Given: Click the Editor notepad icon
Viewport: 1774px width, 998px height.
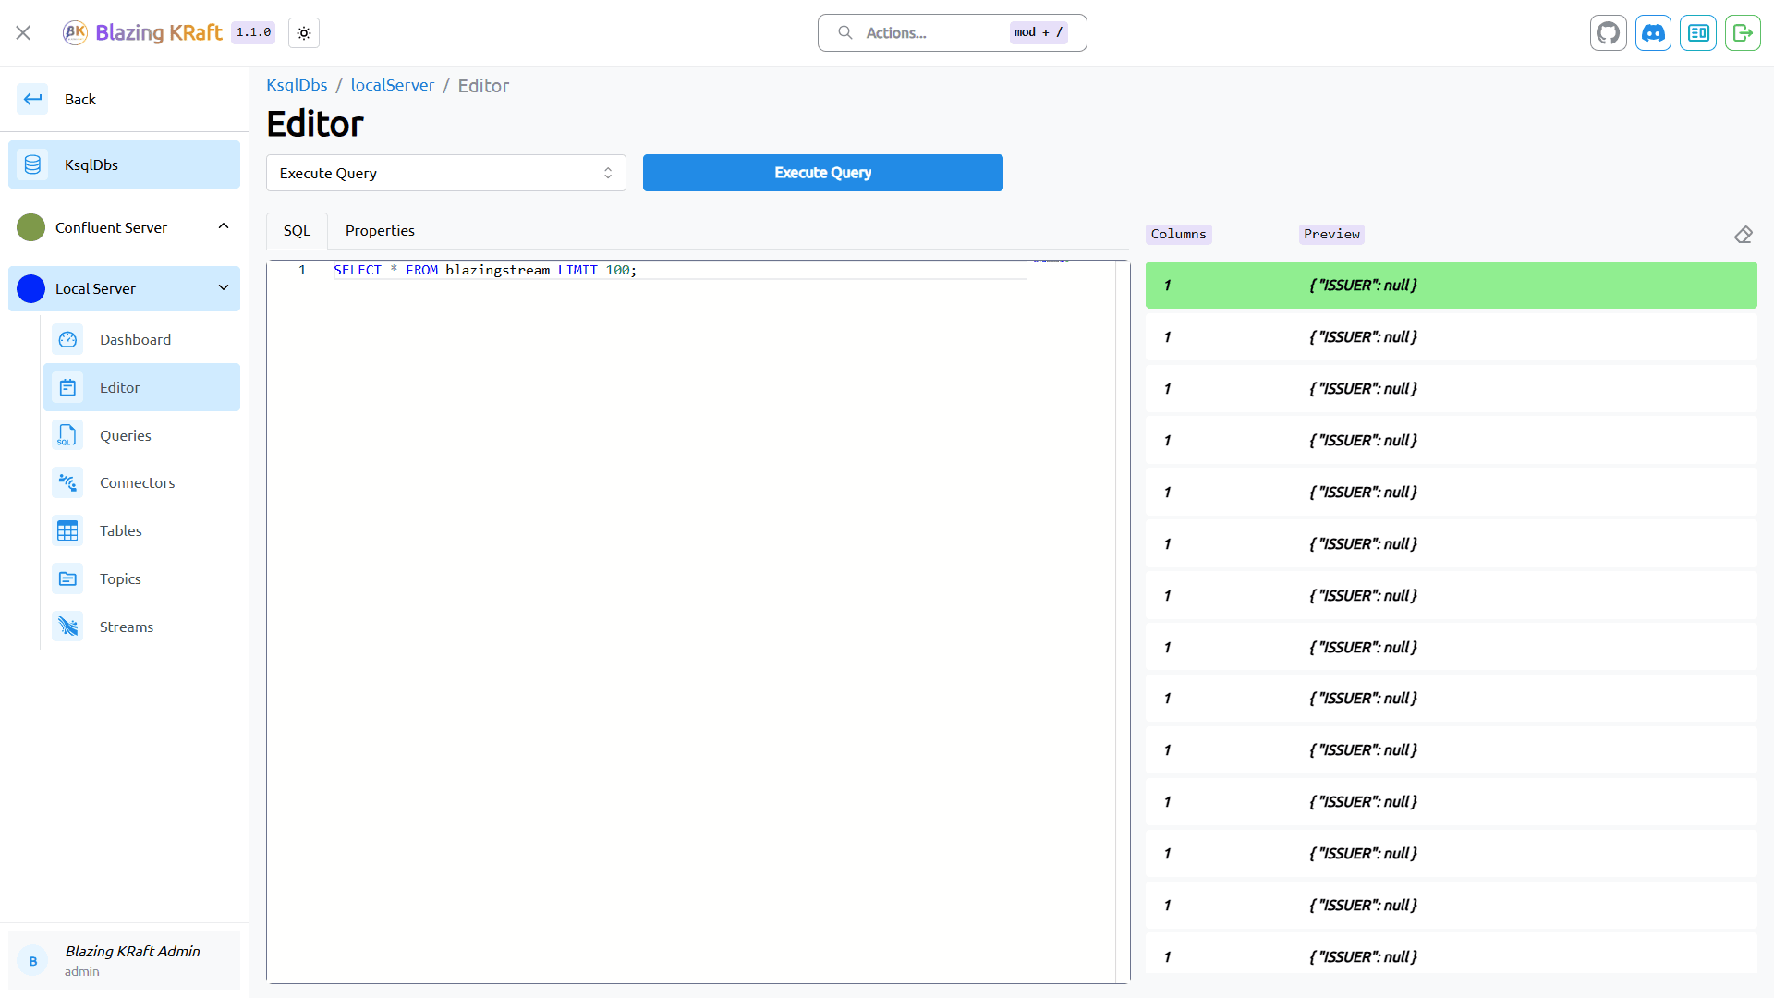Looking at the screenshot, I should click(67, 387).
